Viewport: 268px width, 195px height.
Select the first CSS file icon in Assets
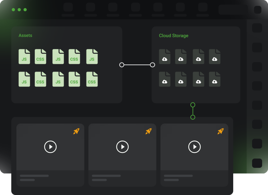click(x=41, y=56)
